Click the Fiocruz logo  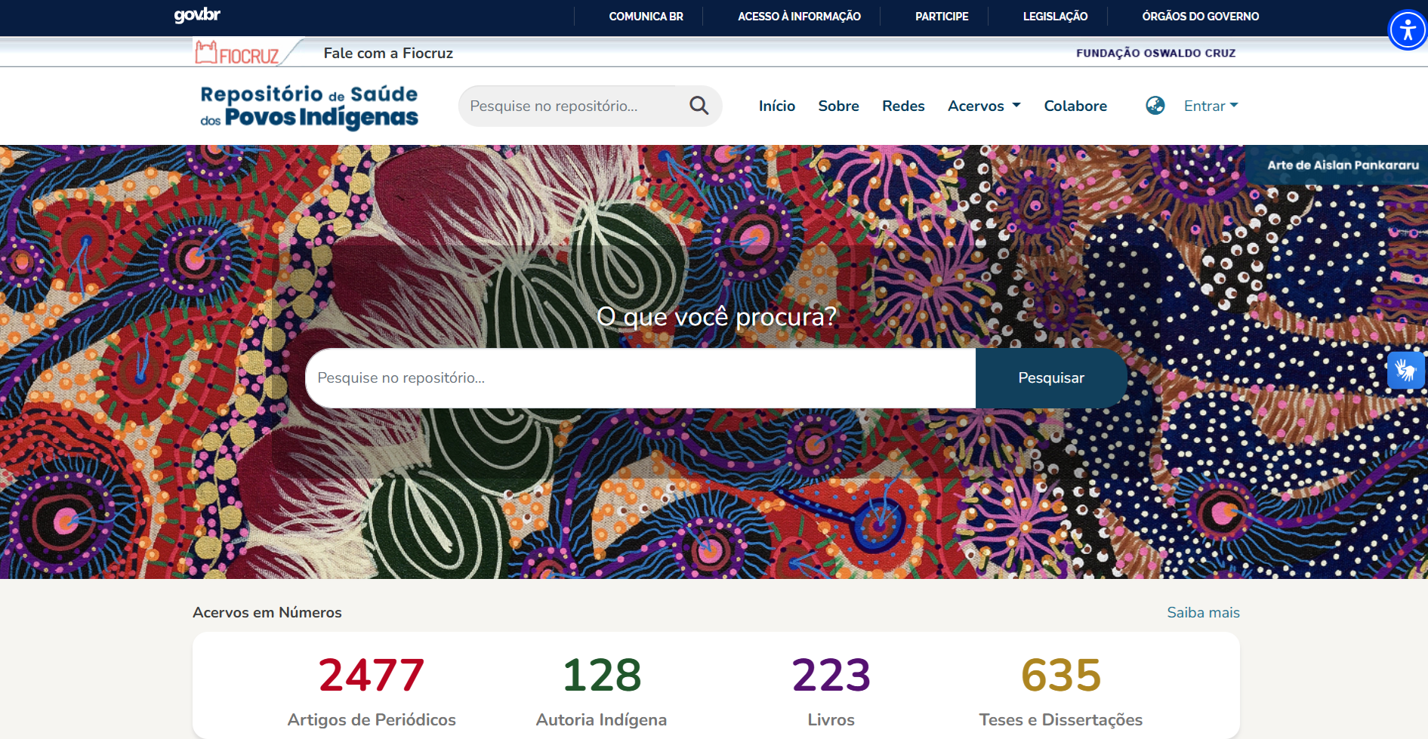click(x=237, y=53)
